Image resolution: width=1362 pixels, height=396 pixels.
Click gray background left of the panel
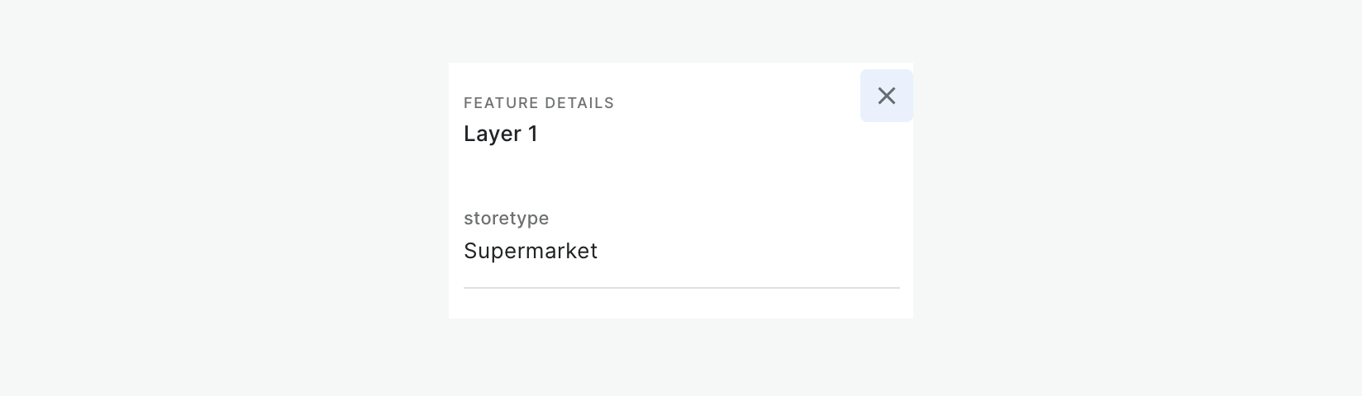click(x=223, y=198)
